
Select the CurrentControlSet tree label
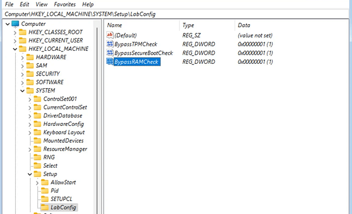pos(65,107)
